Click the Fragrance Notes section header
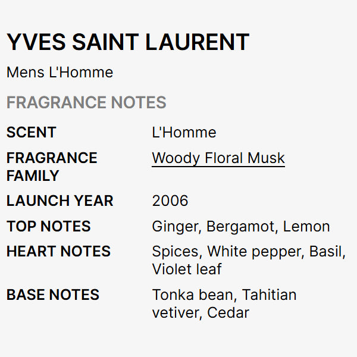 [x=86, y=102]
